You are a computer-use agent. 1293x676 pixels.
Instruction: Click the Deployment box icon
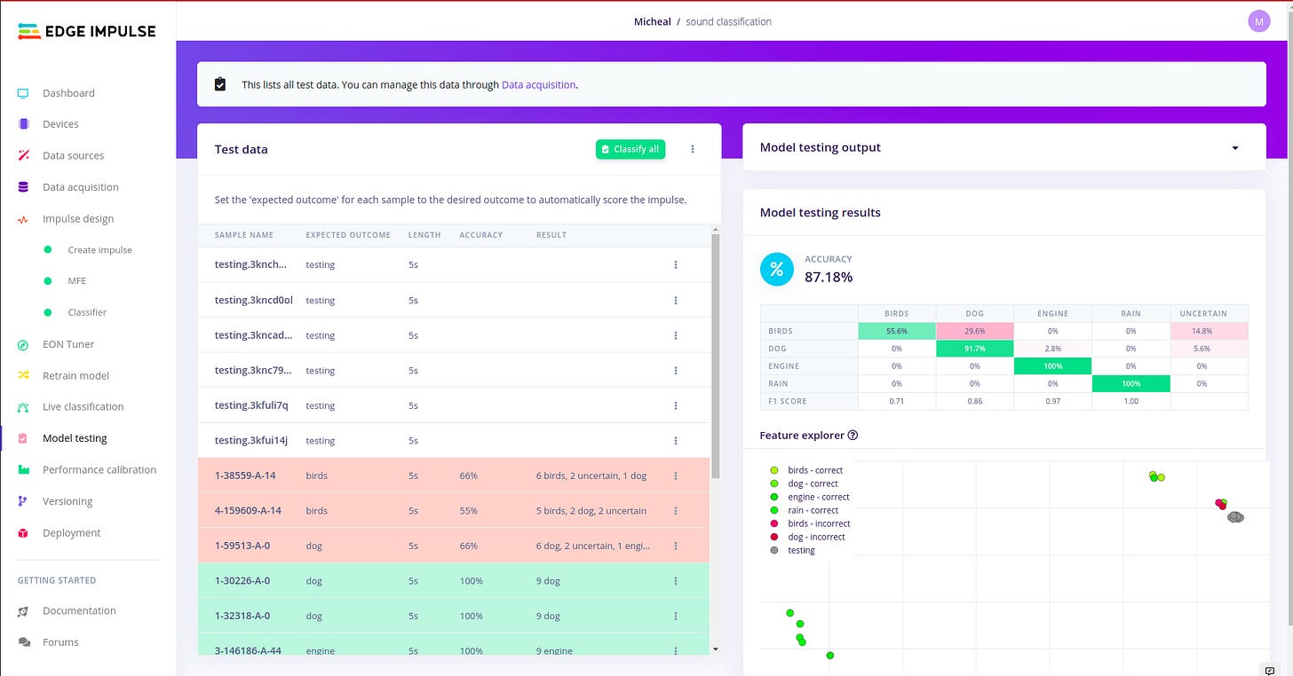pyautogui.click(x=24, y=533)
